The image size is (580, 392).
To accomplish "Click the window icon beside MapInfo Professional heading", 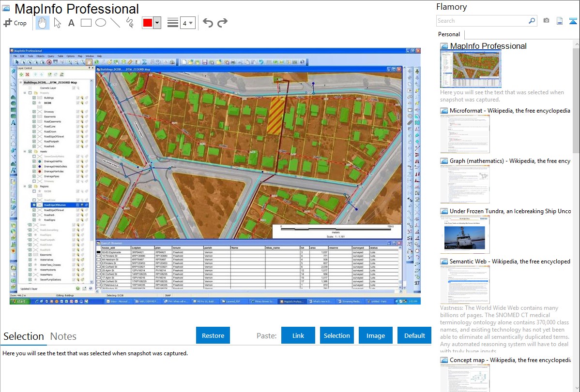I will [6, 9].
